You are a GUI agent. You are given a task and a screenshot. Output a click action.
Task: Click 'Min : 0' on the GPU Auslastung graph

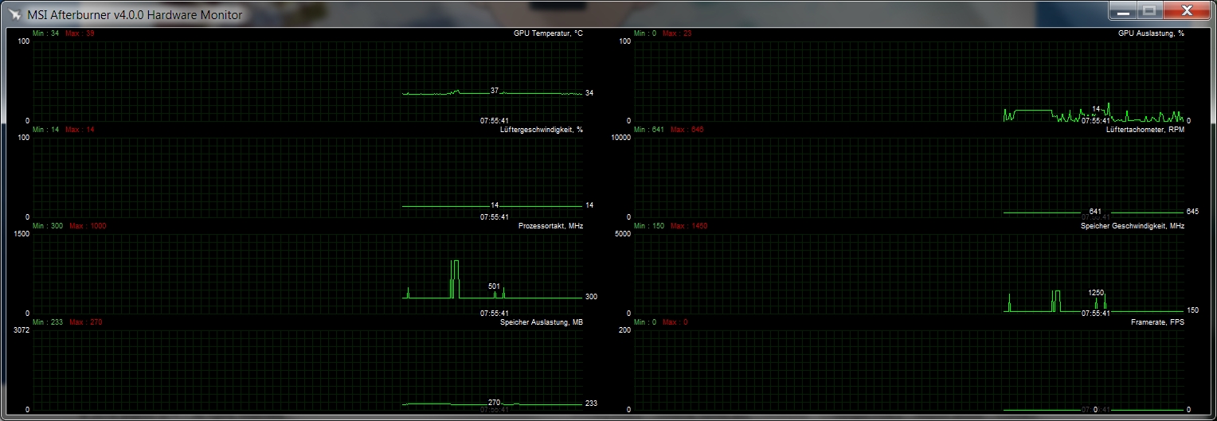[645, 33]
